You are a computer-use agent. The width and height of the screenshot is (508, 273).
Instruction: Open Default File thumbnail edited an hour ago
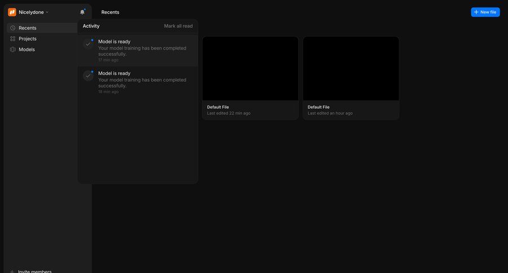[351, 68]
